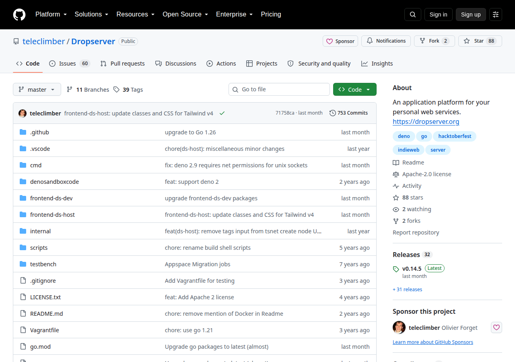Viewport: 515px width, 362px height.
Task: Open the Insights tab
Action: (377, 64)
